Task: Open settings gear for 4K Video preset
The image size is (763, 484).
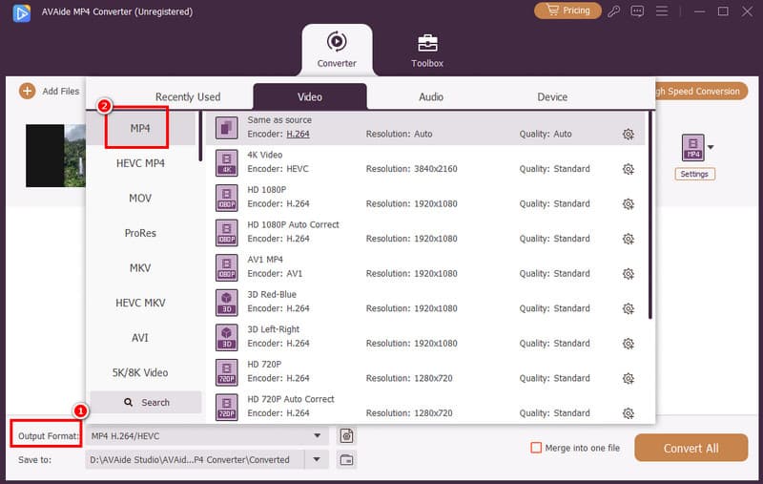Action: coord(628,169)
